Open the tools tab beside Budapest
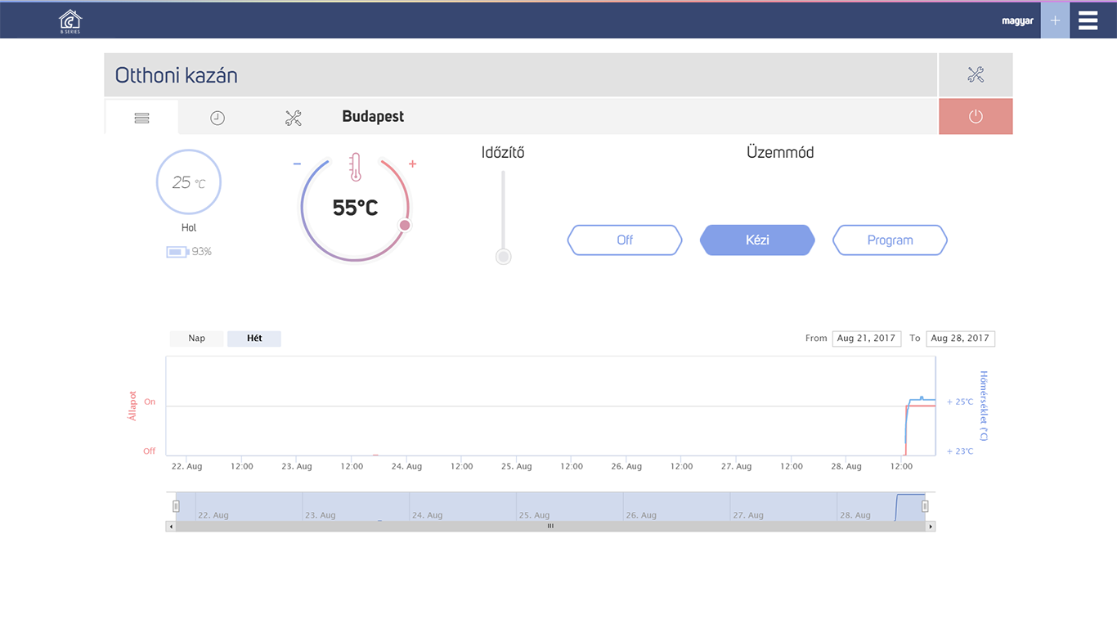Screen dimensions: 1117x628 pyautogui.click(x=294, y=118)
